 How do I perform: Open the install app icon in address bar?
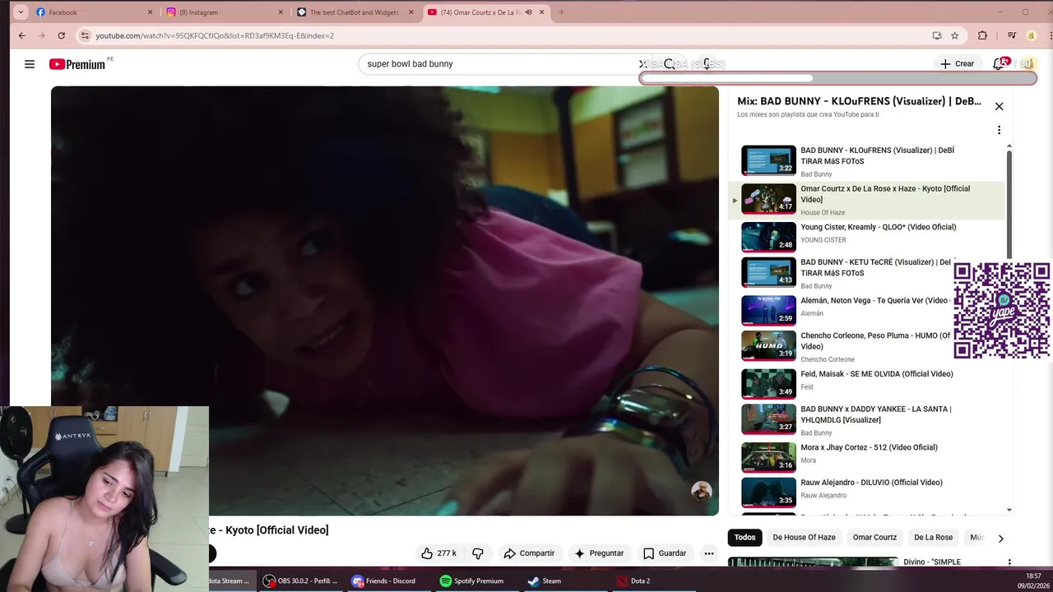[x=936, y=35]
